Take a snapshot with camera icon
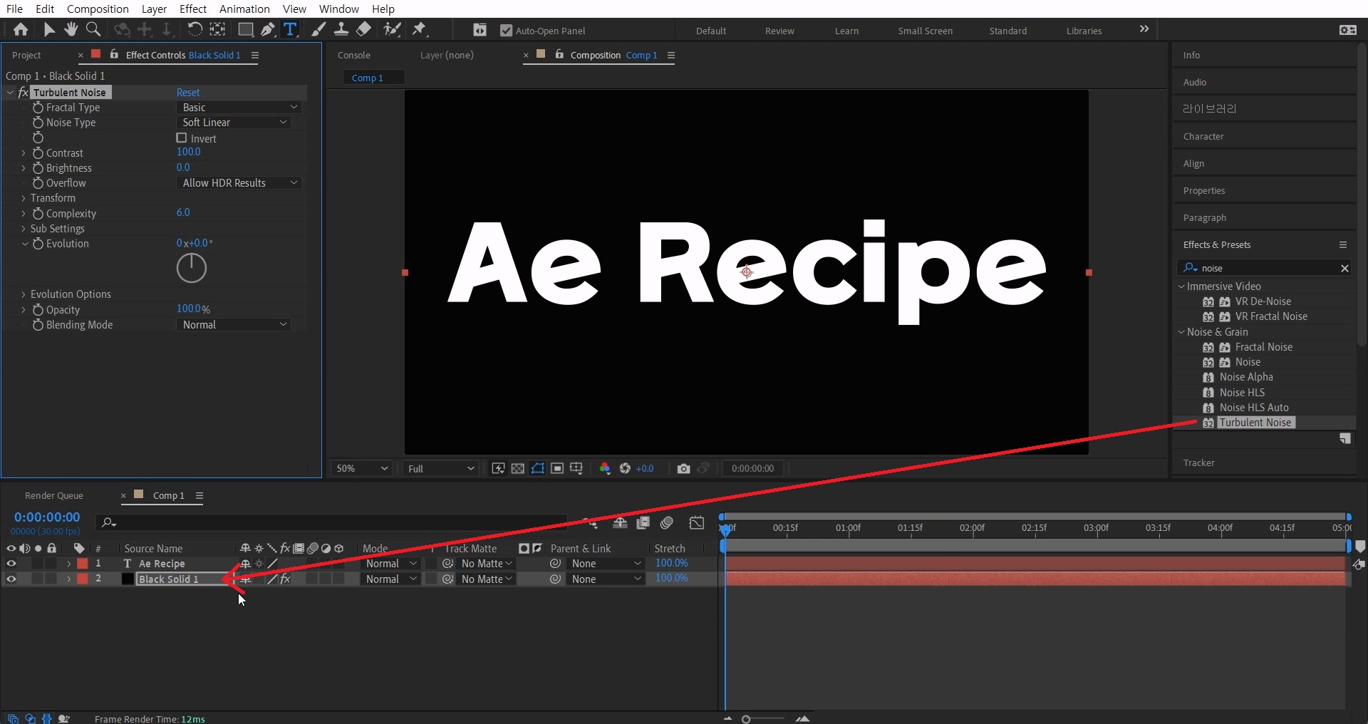Viewport: 1368px width, 724px height. click(x=683, y=468)
